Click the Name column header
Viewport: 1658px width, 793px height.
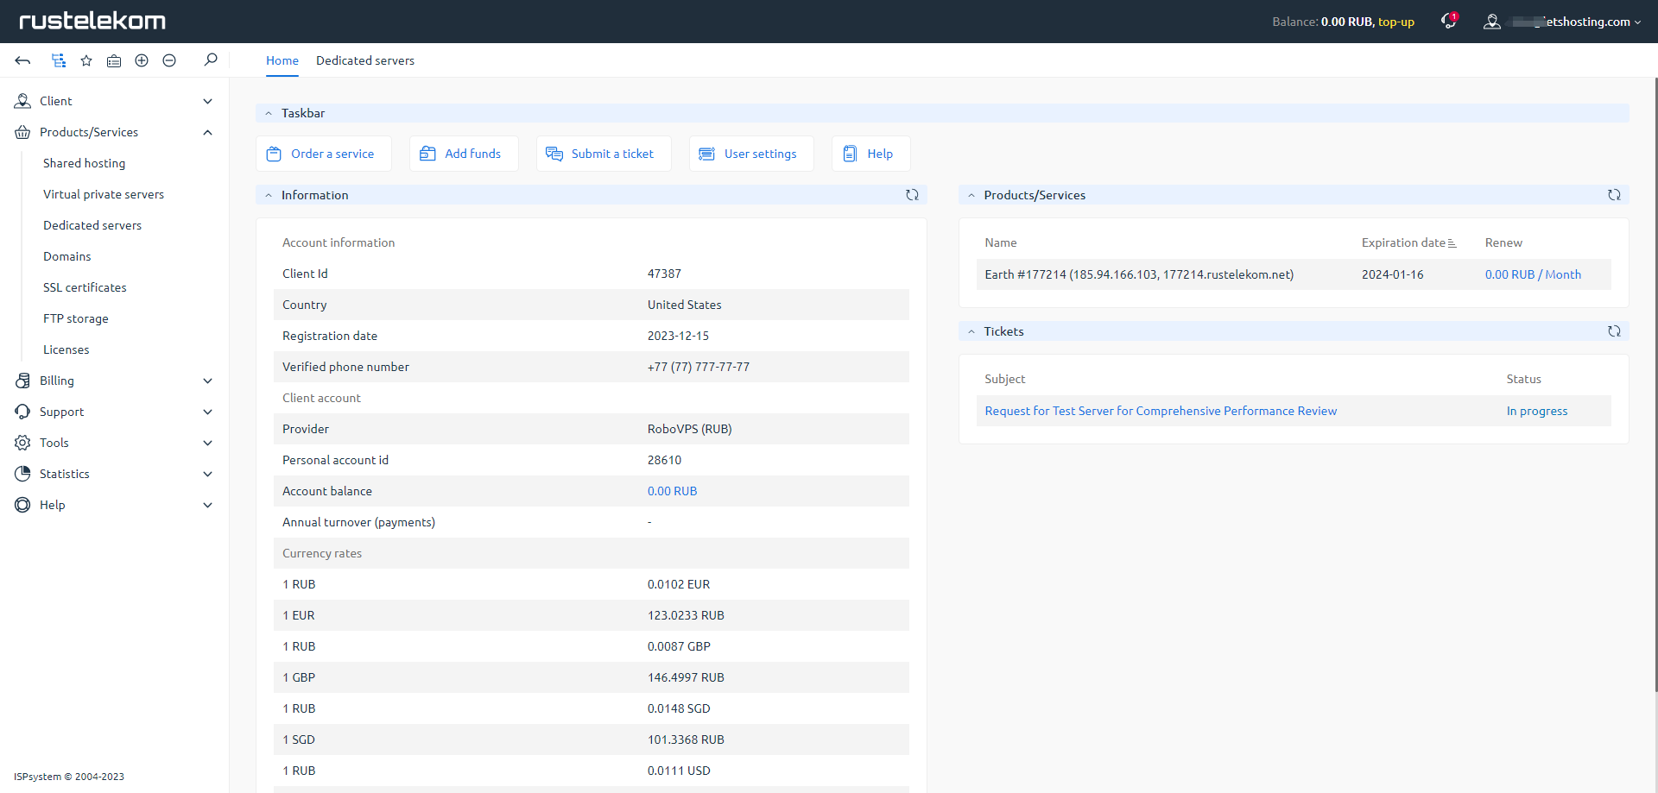pyautogui.click(x=1001, y=242)
